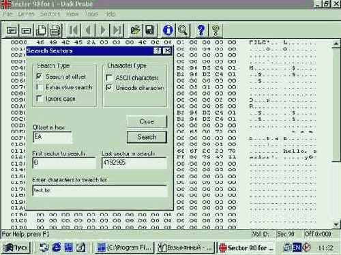Screen dimensions: 341x255
Task: Click the question mark in Search Sectors title
Action: (158, 50)
